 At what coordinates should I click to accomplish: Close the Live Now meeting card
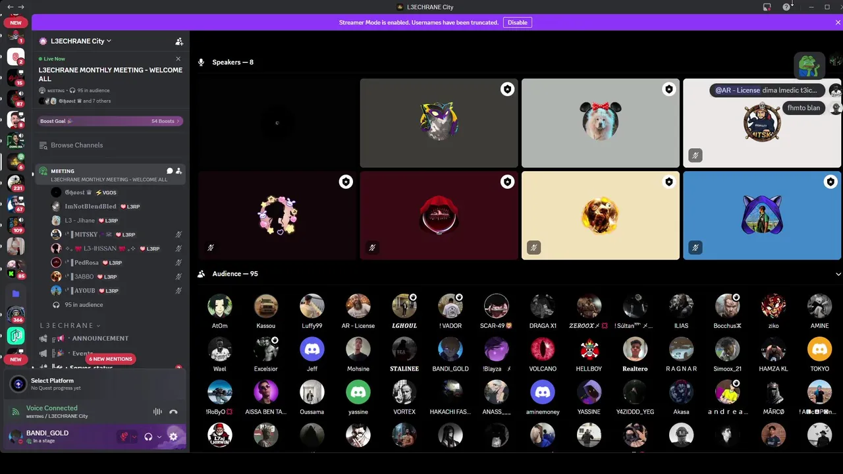[x=178, y=59]
